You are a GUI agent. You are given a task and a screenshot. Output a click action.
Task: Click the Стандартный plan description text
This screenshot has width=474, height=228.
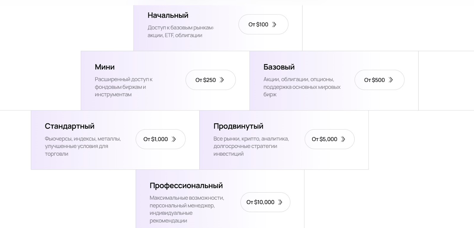[83, 146]
